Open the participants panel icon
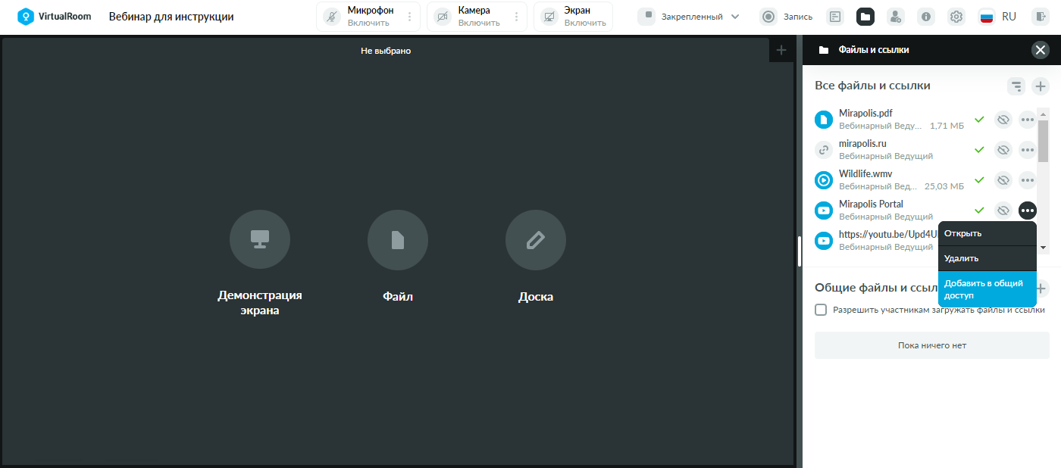1061x468 pixels. (x=896, y=17)
